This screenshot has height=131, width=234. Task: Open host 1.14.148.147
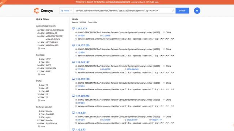[x=82, y=62]
